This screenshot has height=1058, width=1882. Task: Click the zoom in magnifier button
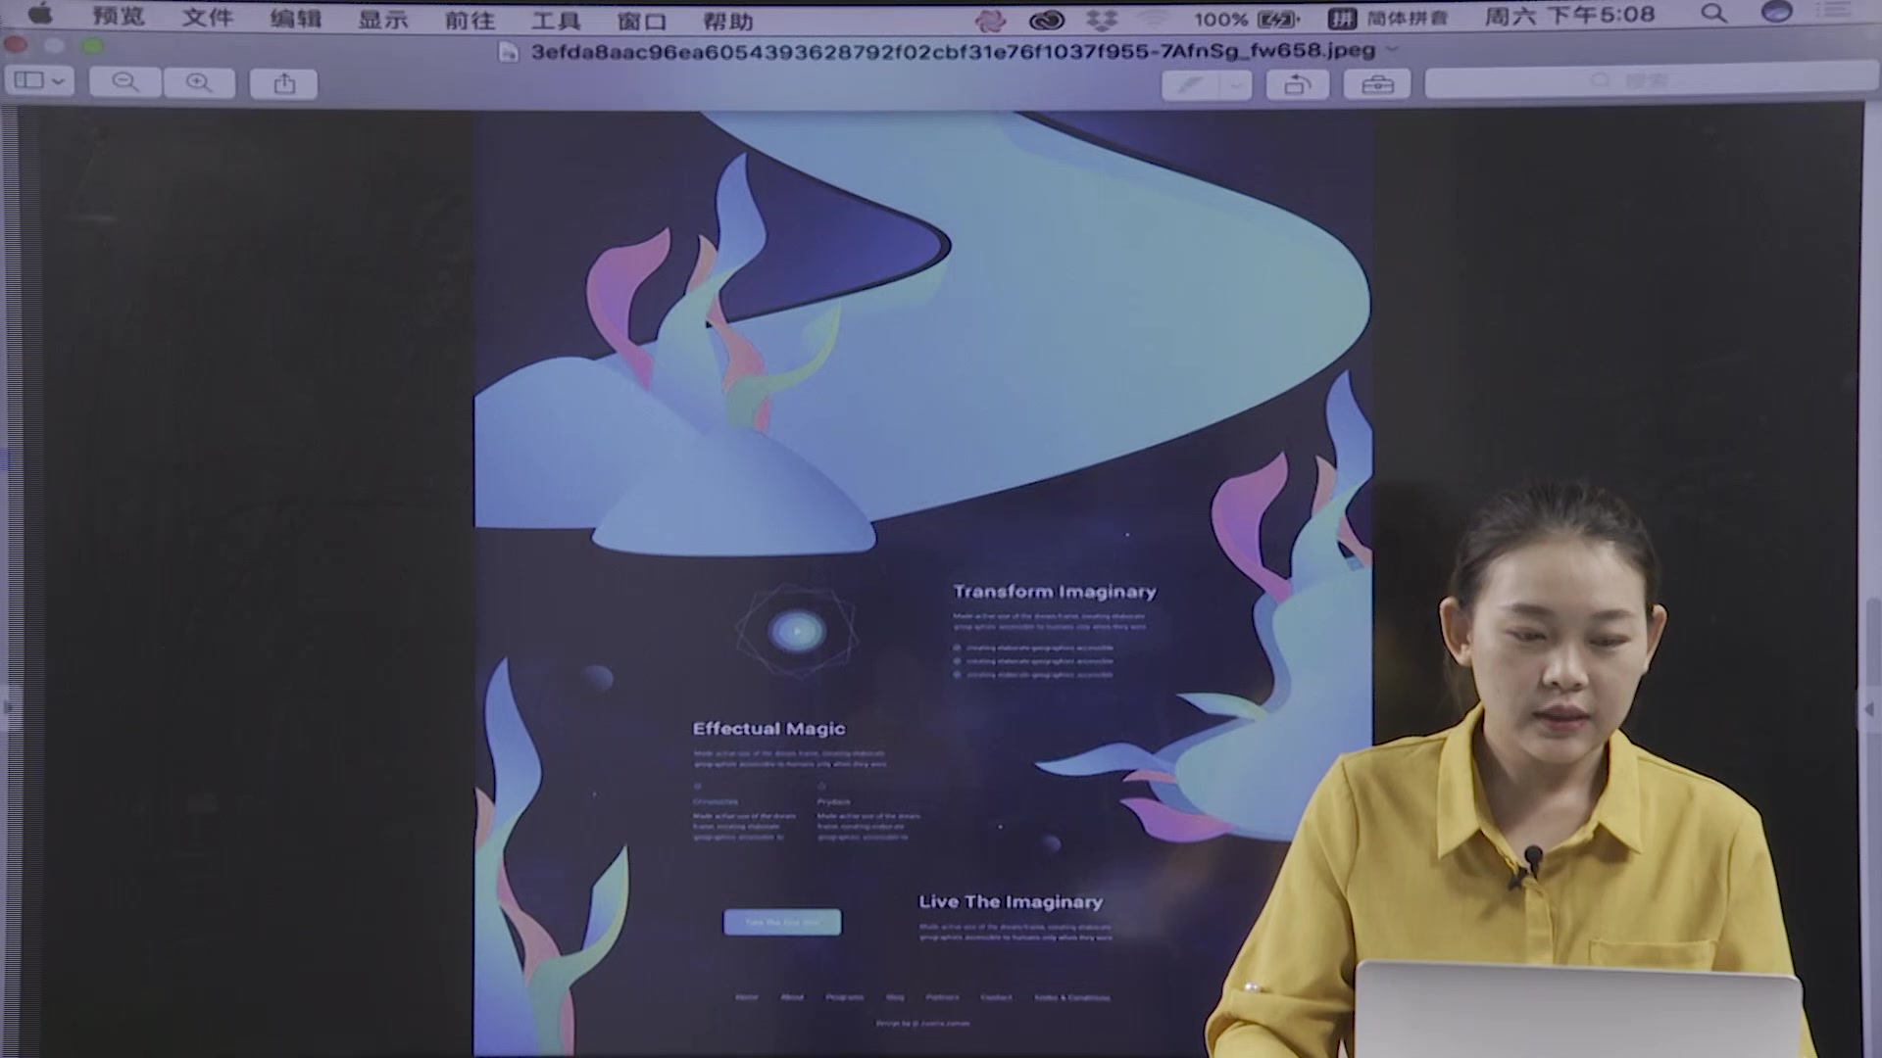coord(199,83)
